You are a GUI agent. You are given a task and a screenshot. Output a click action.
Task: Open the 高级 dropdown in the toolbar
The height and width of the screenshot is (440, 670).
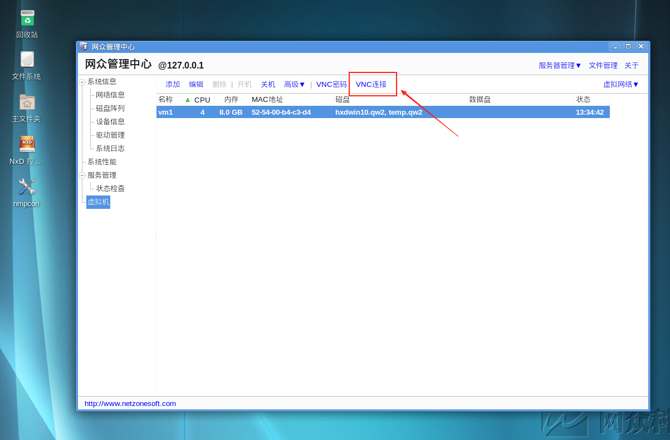[x=294, y=84]
